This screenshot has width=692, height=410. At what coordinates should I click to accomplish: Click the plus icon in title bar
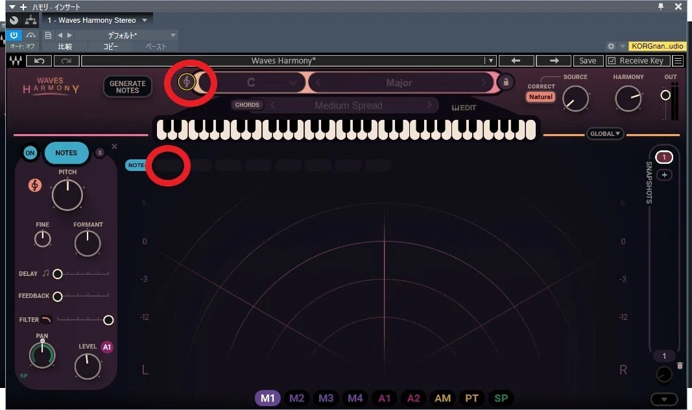23,7
